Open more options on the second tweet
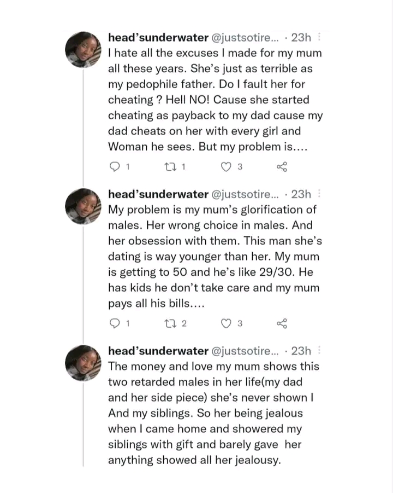Screen dimensions: 393x493 pos(319,194)
